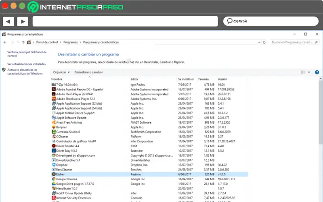Click Programas in the breadcrumb path

click(70, 42)
